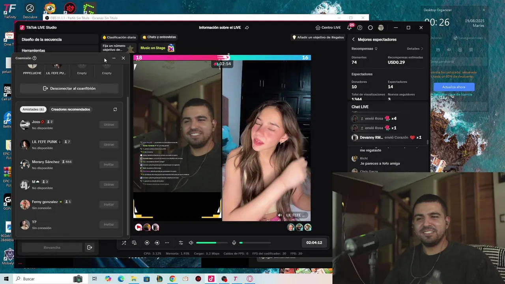Open Copilot icon on taskbar

tap(108, 279)
